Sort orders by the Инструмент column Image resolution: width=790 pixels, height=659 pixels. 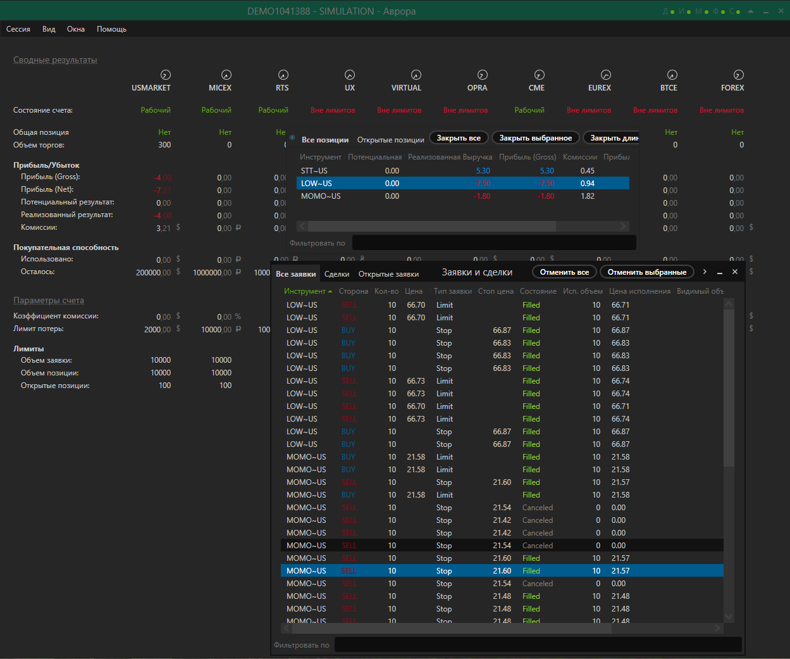(308, 291)
